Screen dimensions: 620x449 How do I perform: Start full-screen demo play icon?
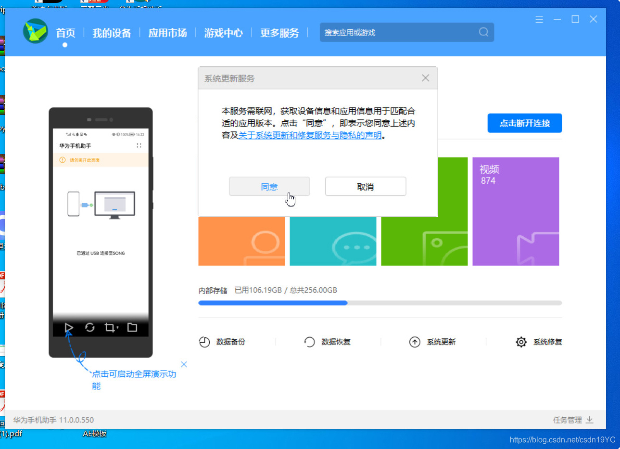click(69, 328)
